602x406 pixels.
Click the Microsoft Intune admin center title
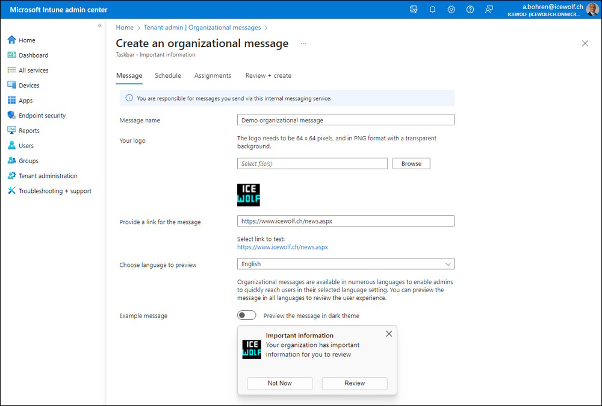(x=59, y=10)
